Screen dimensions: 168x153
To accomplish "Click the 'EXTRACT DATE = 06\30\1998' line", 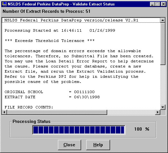I will click(x=52, y=97).
